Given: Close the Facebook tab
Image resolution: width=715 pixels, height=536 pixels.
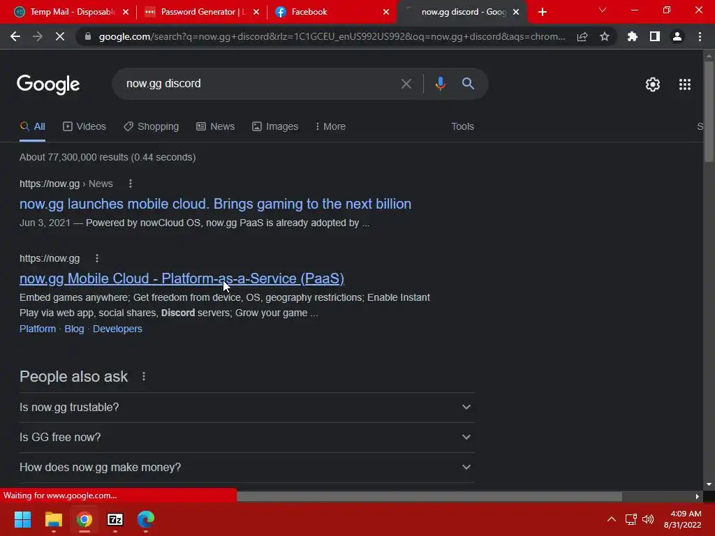Looking at the screenshot, I should point(386,12).
